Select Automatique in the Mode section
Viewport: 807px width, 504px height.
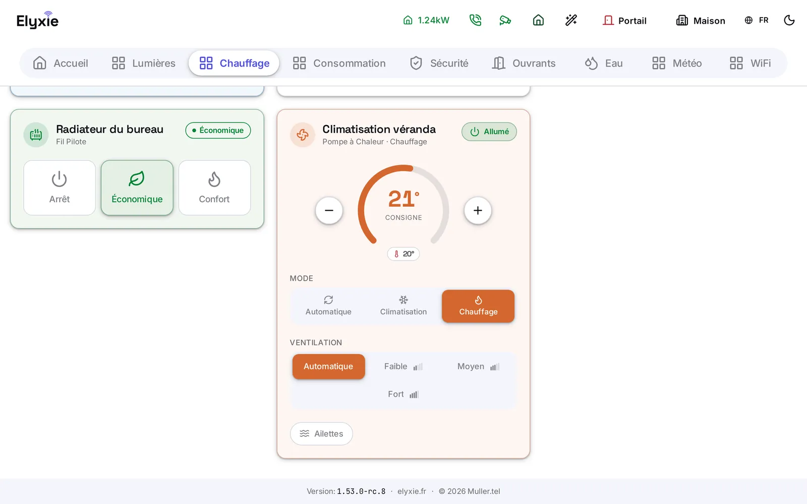point(328,306)
